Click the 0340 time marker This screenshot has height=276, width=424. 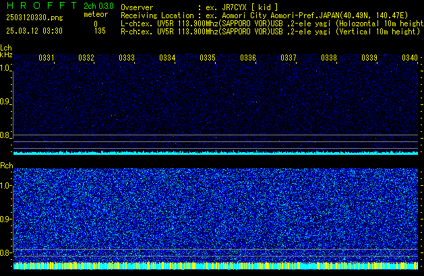[410, 58]
